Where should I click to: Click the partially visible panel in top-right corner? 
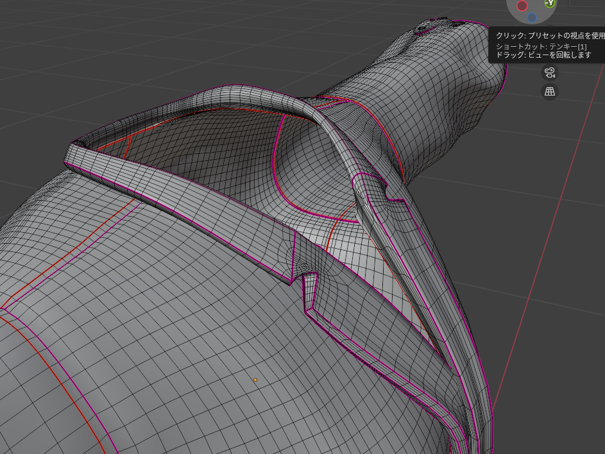tap(586, 3)
